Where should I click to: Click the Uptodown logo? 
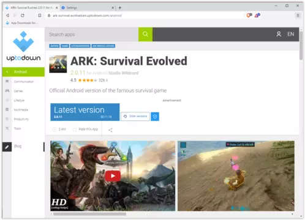click(23, 46)
